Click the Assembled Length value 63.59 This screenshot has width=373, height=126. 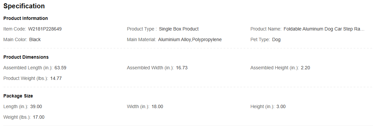click(x=60, y=68)
